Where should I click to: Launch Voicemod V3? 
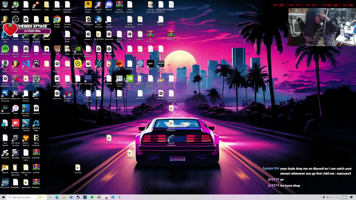click(5, 110)
